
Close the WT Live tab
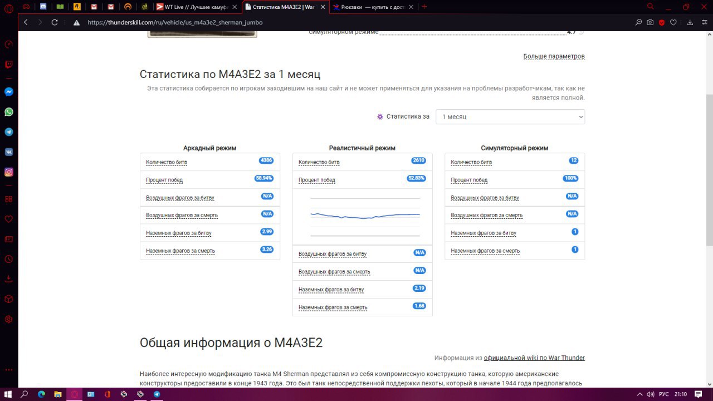point(235,7)
